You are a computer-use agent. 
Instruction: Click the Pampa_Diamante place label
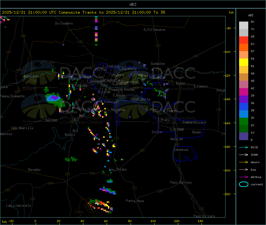click(x=12, y=96)
